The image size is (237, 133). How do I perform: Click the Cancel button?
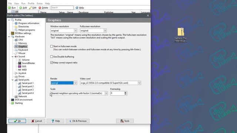point(36,121)
